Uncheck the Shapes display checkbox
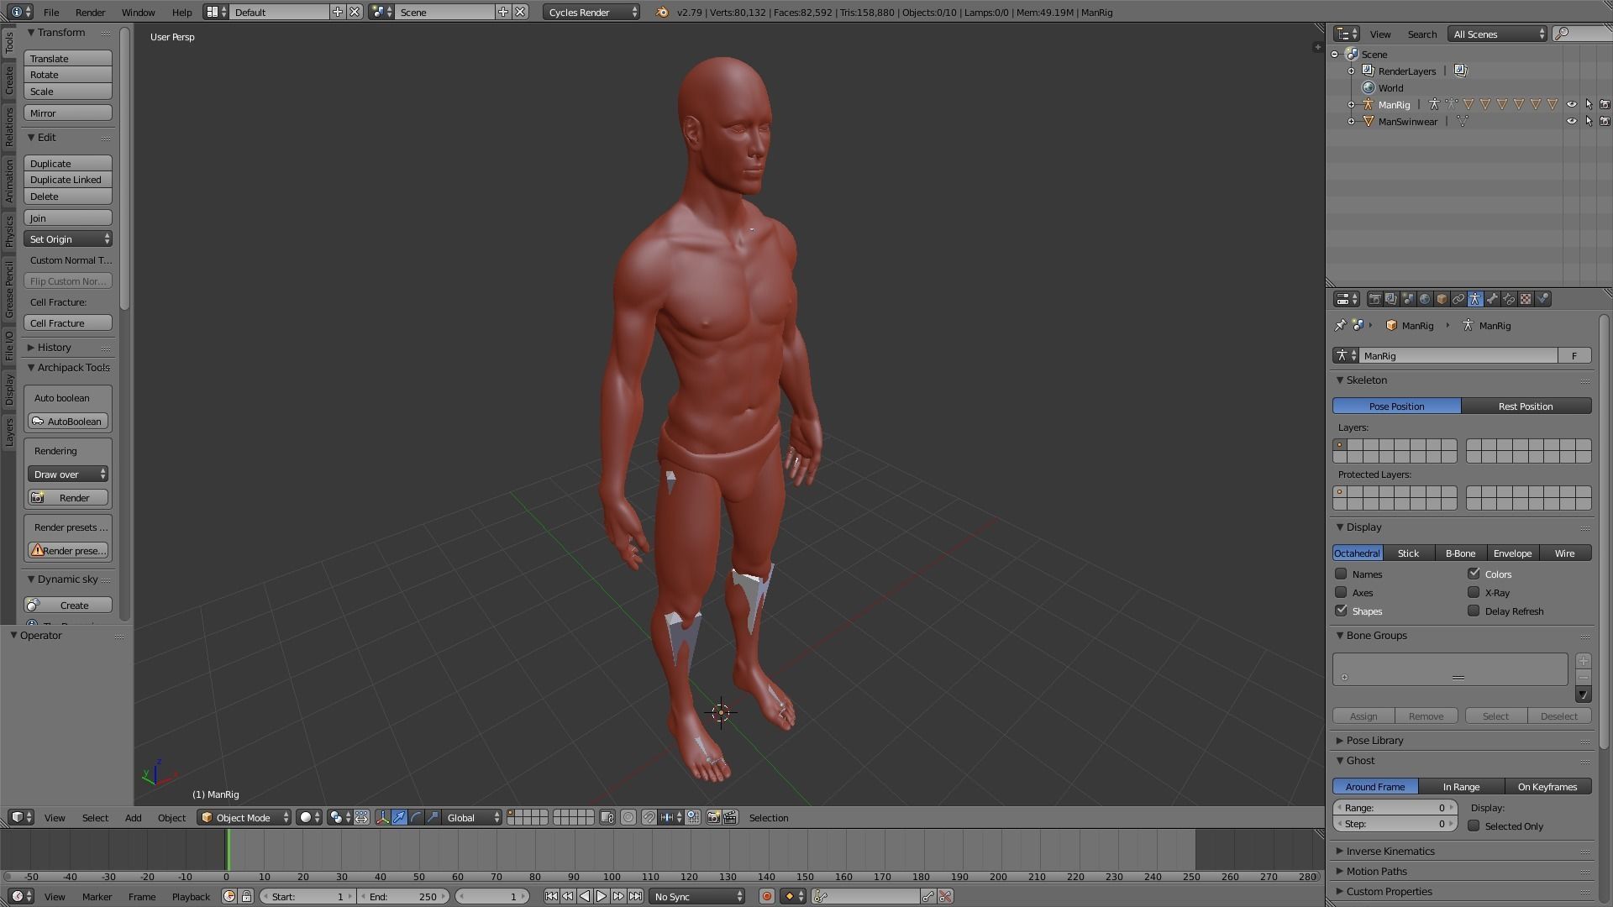1613x907 pixels. point(1342,611)
